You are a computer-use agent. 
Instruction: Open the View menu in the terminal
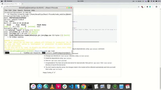[15, 10]
